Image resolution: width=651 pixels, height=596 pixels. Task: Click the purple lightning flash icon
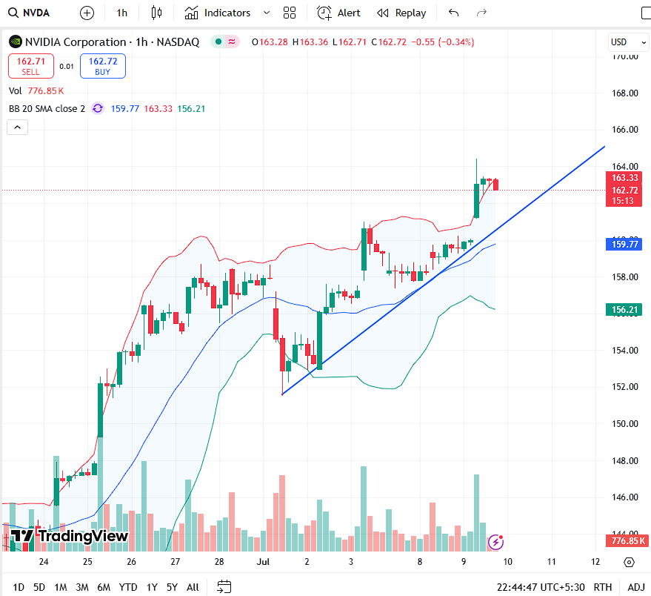(x=495, y=542)
